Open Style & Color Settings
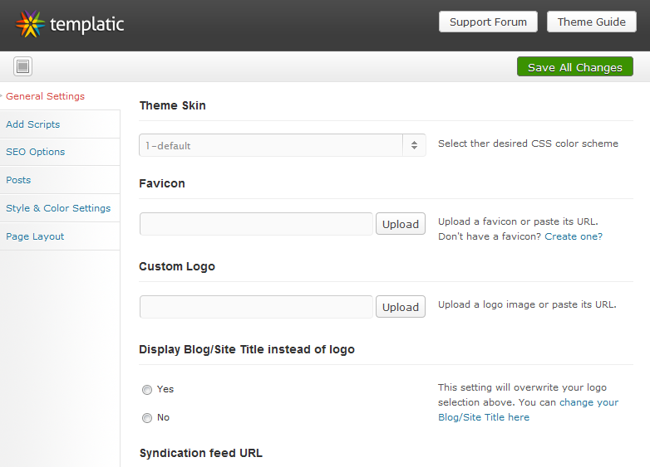Image resolution: width=650 pixels, height=467 pixels. coord(58,208)
